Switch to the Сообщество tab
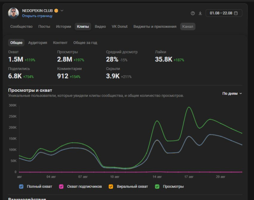 21,27
